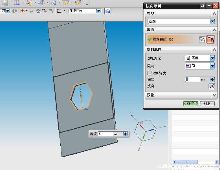
Task: Click the crosshair with curved arrow icon
Action: (45, 11)
